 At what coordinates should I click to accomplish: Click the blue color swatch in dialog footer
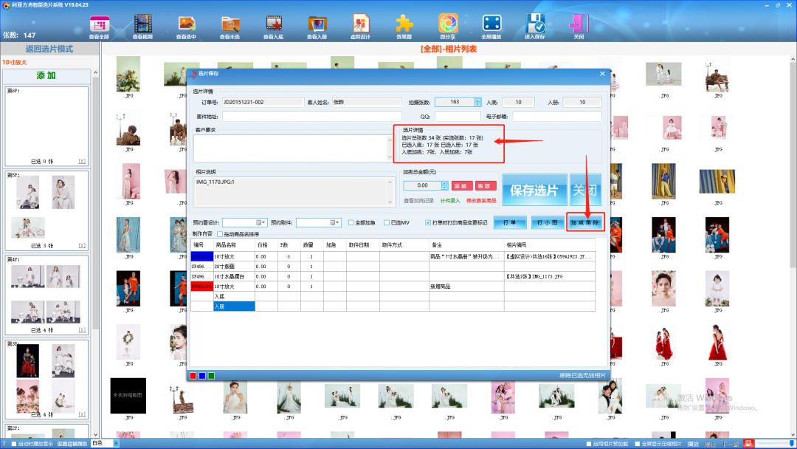[x=202, y=376]
